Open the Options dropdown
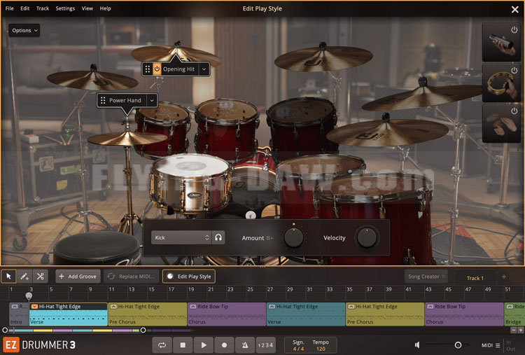 [x=24, y=30]
